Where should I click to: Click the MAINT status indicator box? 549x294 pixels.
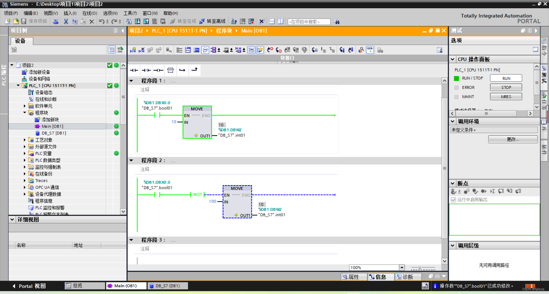point(456,97)
